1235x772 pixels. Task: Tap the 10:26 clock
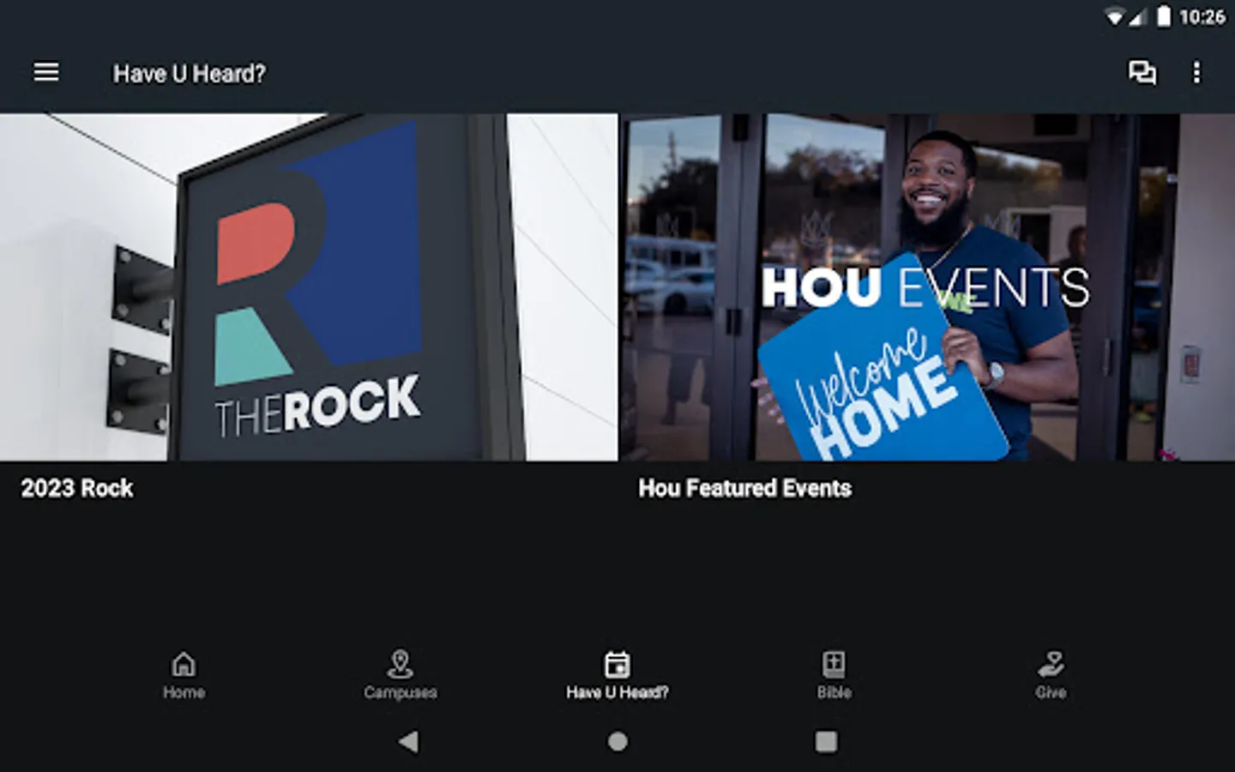[1202, 17]
